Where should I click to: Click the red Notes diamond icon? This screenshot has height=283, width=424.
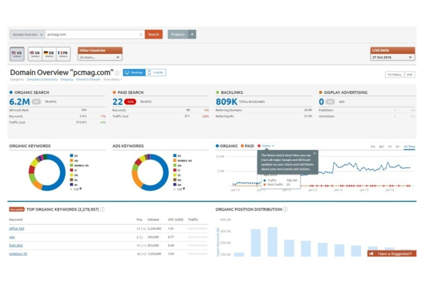[259, 146]
